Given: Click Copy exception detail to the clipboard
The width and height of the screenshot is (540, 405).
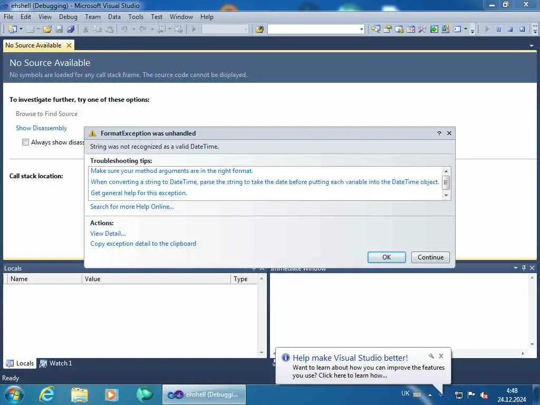Looking at the screenshot, I should (143, 244).
